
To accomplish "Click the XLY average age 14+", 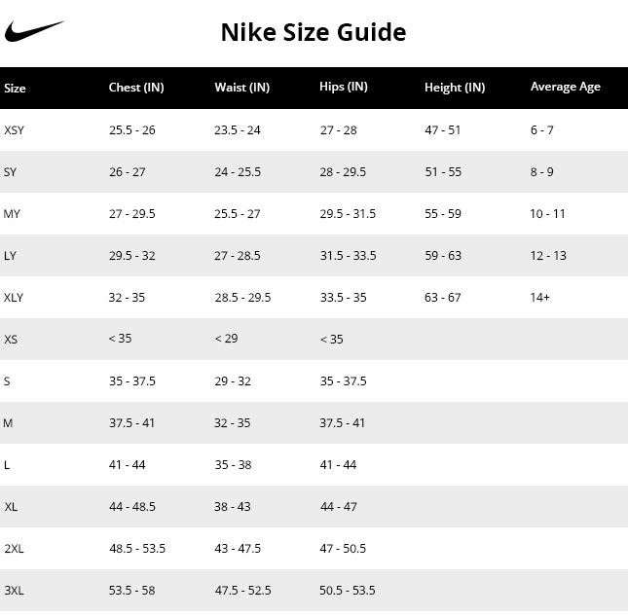I will tap(540, 298).
